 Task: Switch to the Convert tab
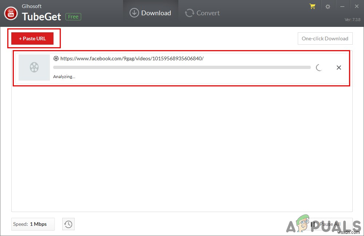click(202, 13)
